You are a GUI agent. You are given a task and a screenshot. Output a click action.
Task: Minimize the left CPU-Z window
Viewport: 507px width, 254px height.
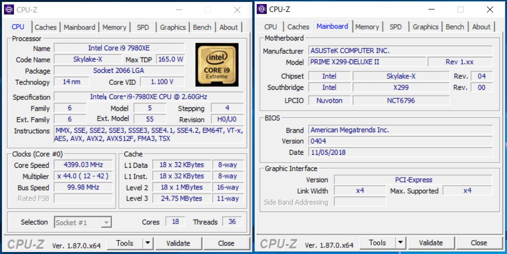click(178, 10)
